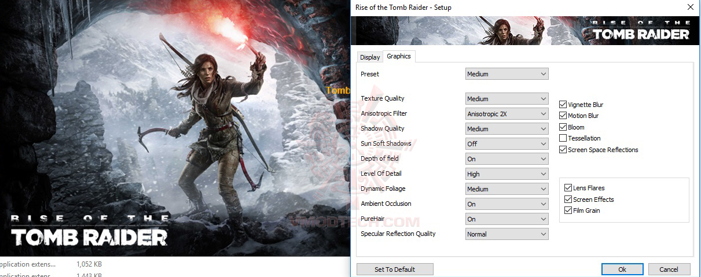Open Ambient Occlusion dropdown

tap(507, 204)
